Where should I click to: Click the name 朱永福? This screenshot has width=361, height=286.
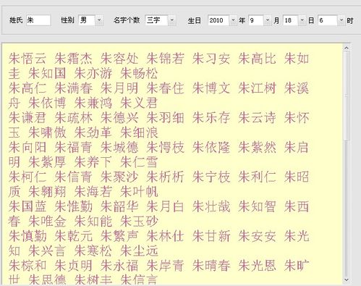[119, 266]
